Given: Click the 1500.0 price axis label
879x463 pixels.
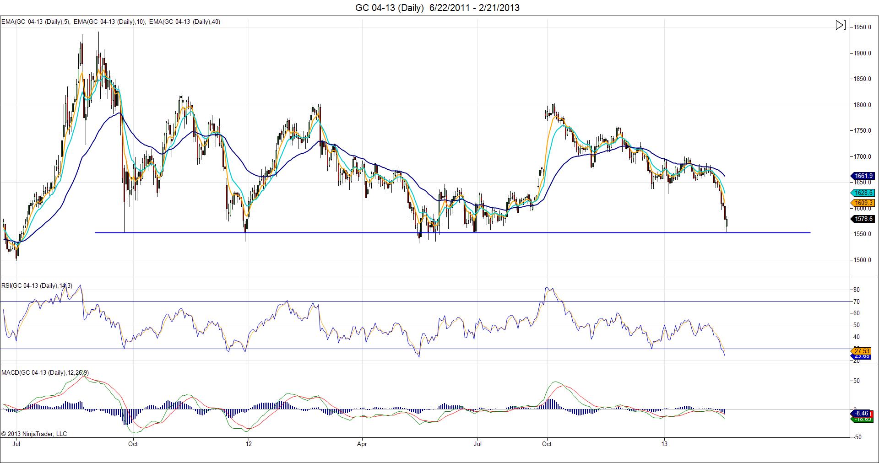Looking at the screenshot, I should tap(863, 260).
